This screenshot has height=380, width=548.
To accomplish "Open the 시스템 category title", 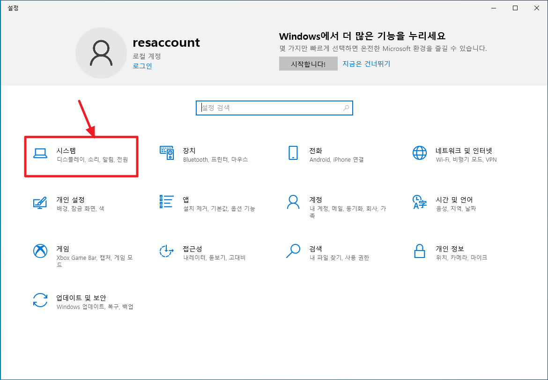I will 66,151.
